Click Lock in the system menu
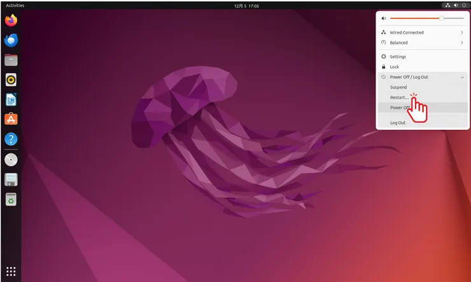Image resolution: width=471 pixels, height=282 pixels. [x=395, y=67]
